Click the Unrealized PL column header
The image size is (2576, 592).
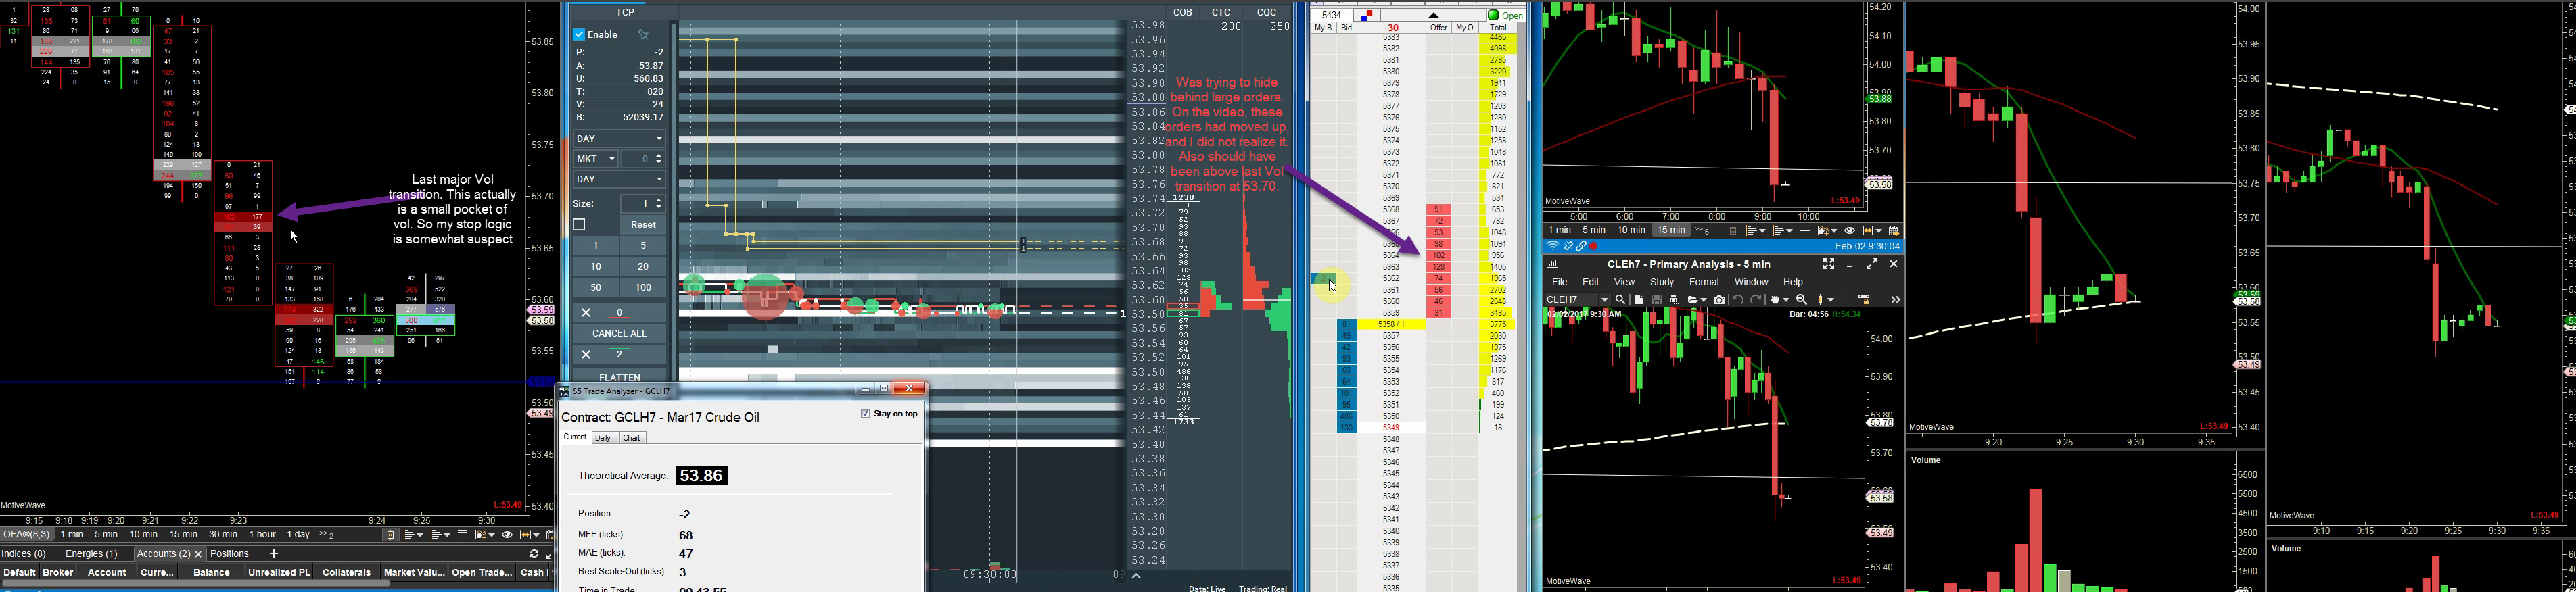(279, 573)
